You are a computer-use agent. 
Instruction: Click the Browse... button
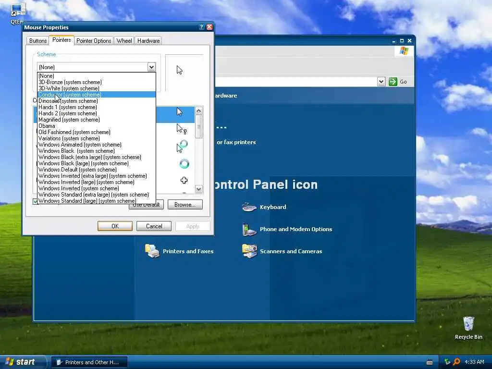click(185, 205)
